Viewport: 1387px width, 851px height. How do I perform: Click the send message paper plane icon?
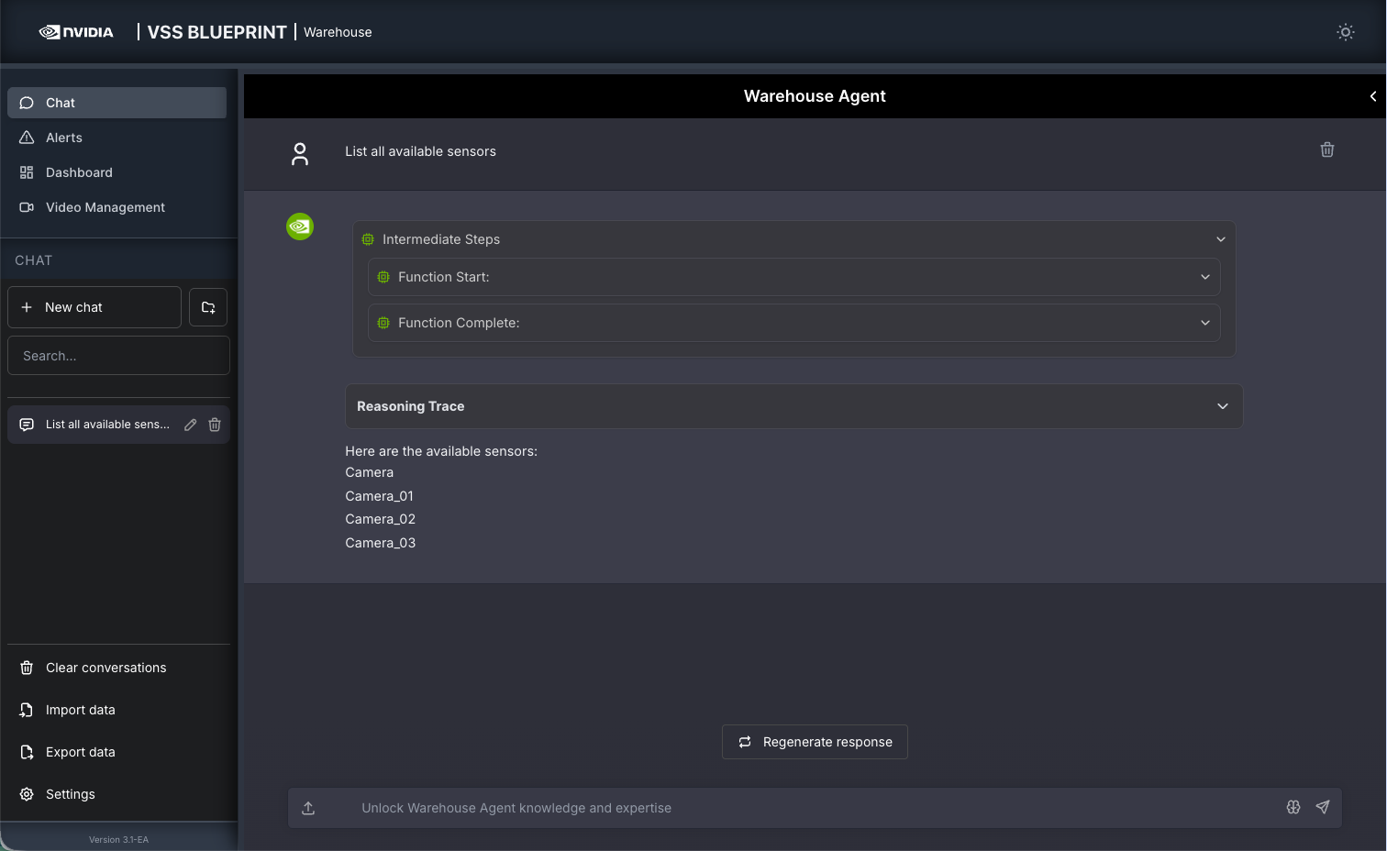tap(1322, 807)
